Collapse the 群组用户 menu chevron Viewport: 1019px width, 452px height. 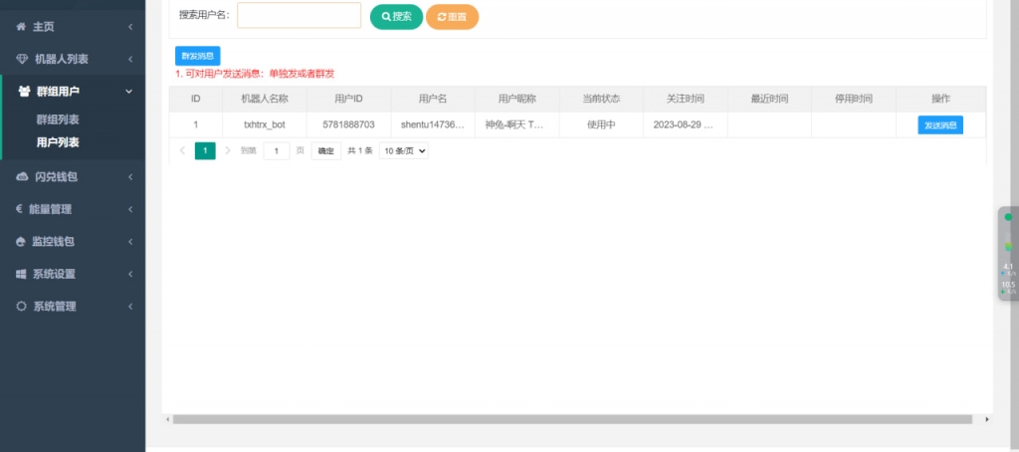128,92
